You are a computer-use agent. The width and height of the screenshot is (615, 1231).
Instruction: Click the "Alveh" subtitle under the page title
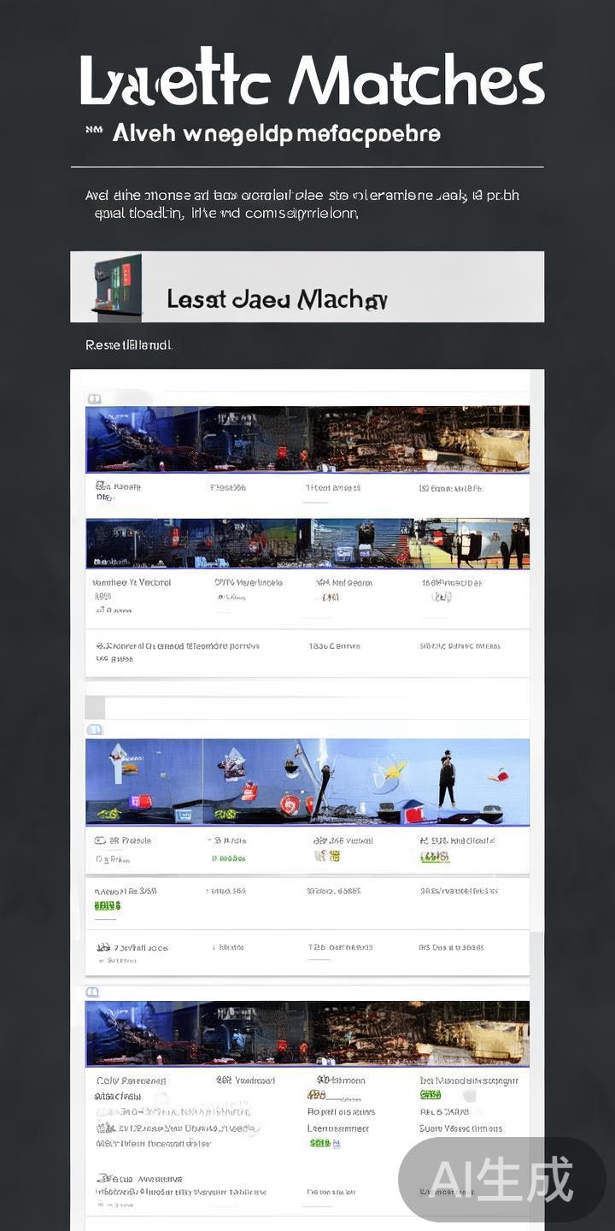[x=276, y=133]
